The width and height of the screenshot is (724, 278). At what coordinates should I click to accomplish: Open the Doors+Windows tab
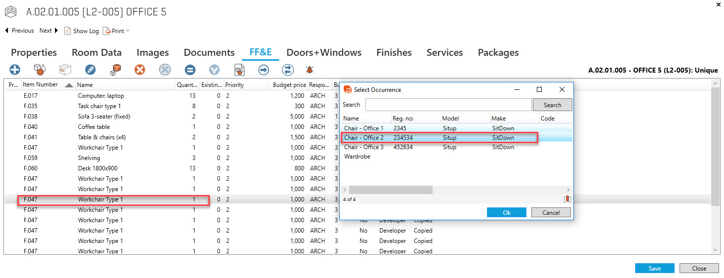(323, 52)
